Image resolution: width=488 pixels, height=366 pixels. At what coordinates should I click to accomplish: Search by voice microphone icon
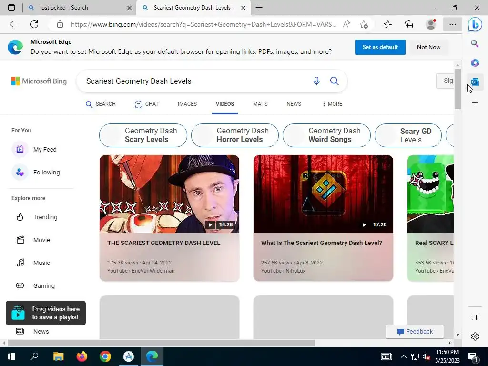[x=316, y=81]
